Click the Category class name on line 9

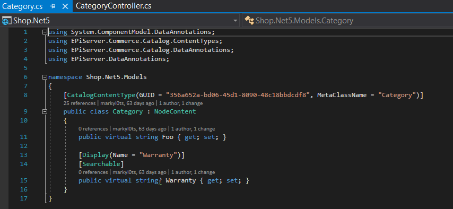coord(128,111)
